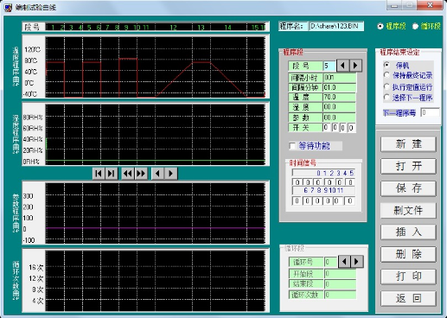The width and height of the screenshot is (447, 318).
Task: Click the green humidity curve chart
Action: point(155,134)
